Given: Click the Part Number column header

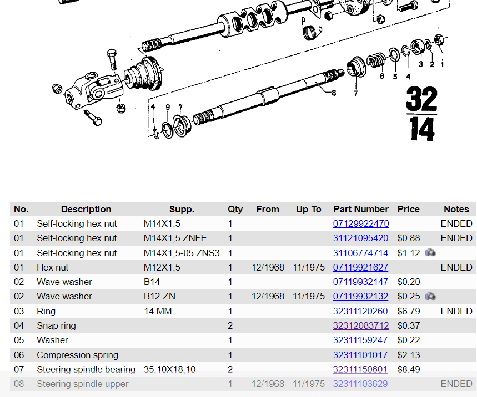Looking at the screenshot, I should coord(360,209).
